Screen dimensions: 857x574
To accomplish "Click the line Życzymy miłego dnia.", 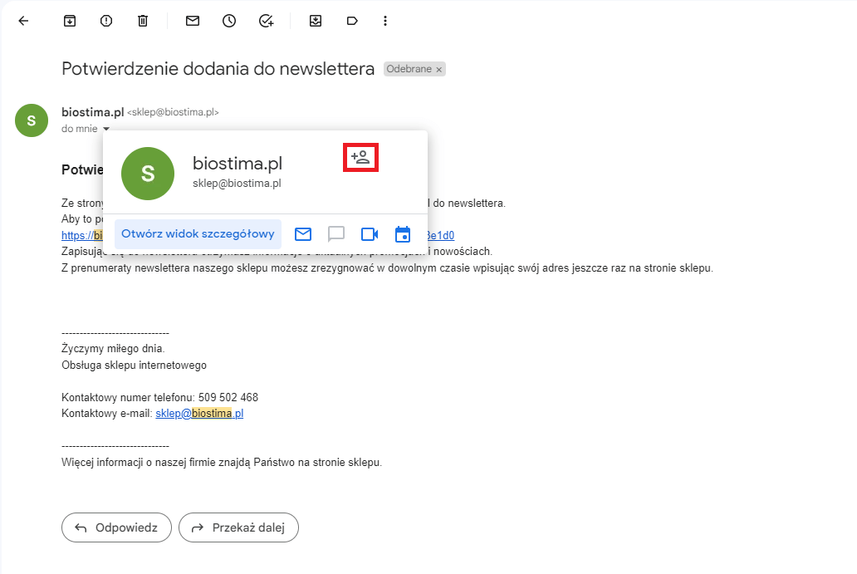I will tap(113, 348).
